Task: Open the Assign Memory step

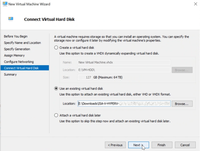Action: (14, 55)
